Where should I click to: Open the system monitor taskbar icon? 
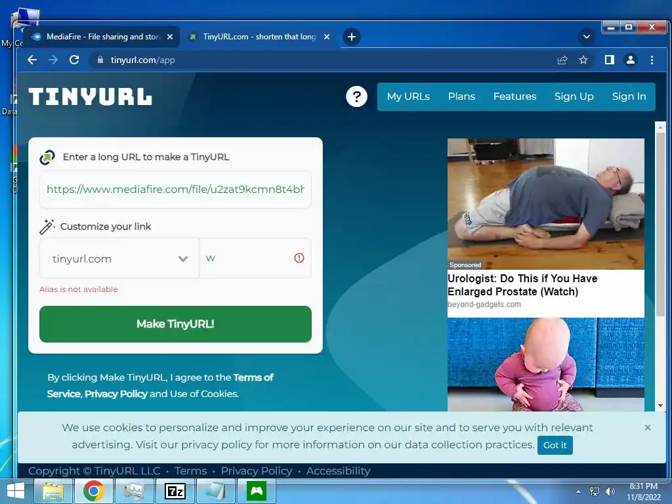point(134,491)
